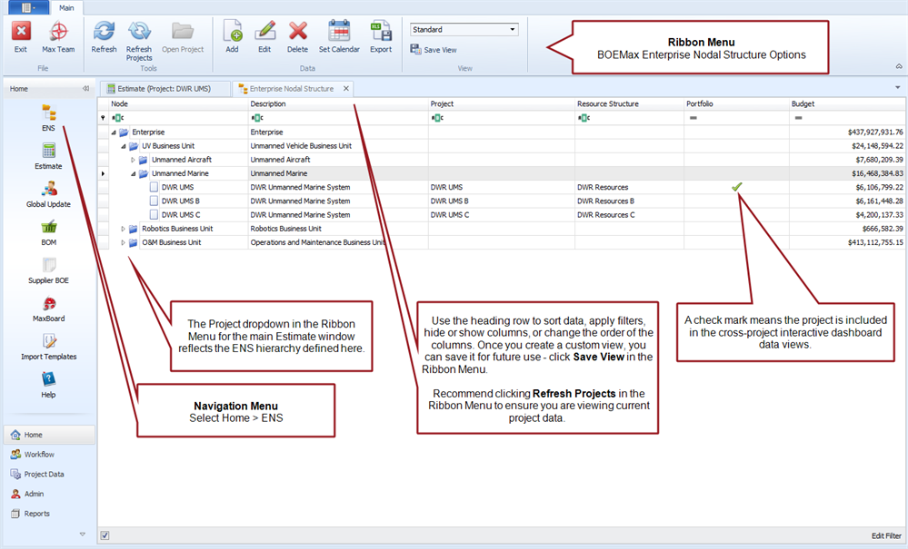Click the Max Team ribbon icon
Viewport: 908px width, 549px height.
[x=58, y=36]
